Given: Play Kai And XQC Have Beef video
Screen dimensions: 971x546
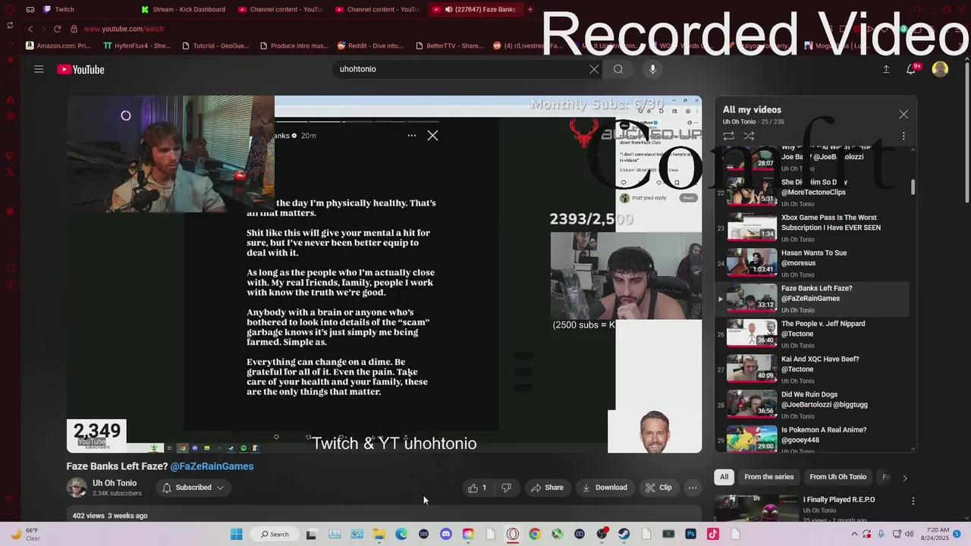Looking at the screenshot, I should coord(812,369).
